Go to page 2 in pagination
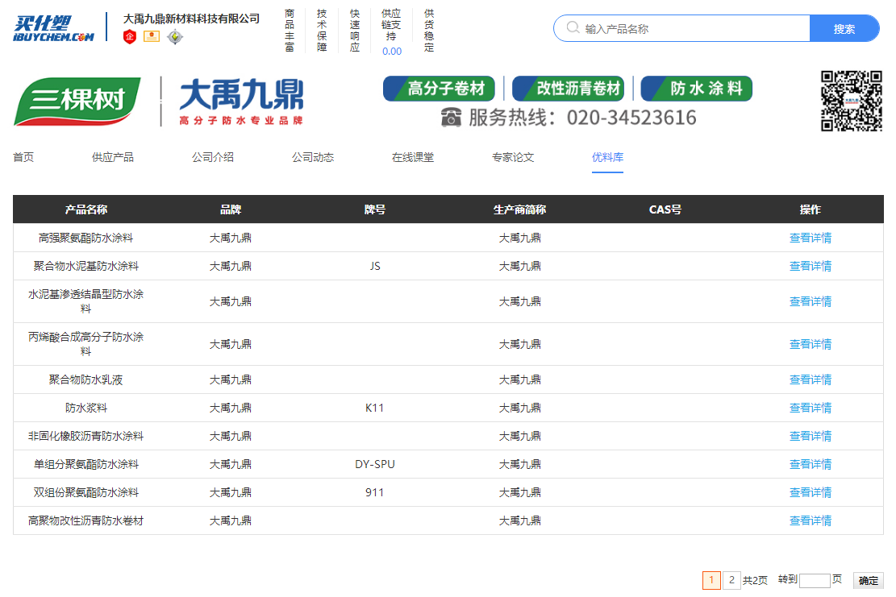 point(731,580)
